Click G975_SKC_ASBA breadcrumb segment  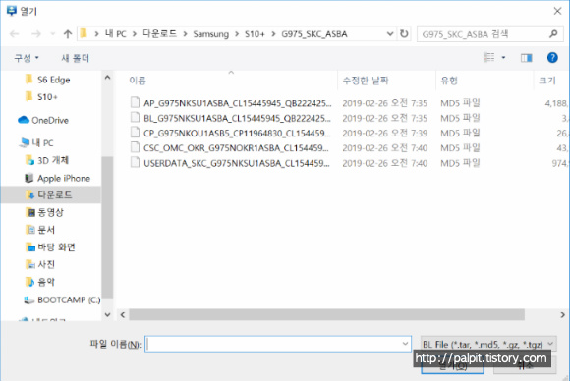pyautogui.click(x=314, y=34)
